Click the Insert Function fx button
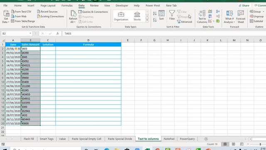The height and width of the screenshot is (150, 266). point(57,33)
